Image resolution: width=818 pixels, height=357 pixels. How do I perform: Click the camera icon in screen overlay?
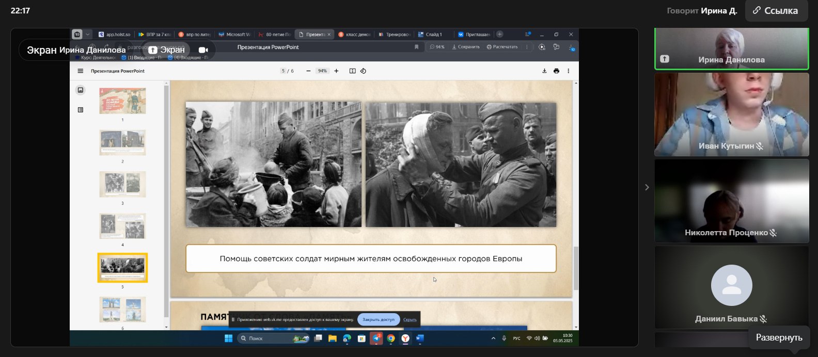tap(203, 50)
